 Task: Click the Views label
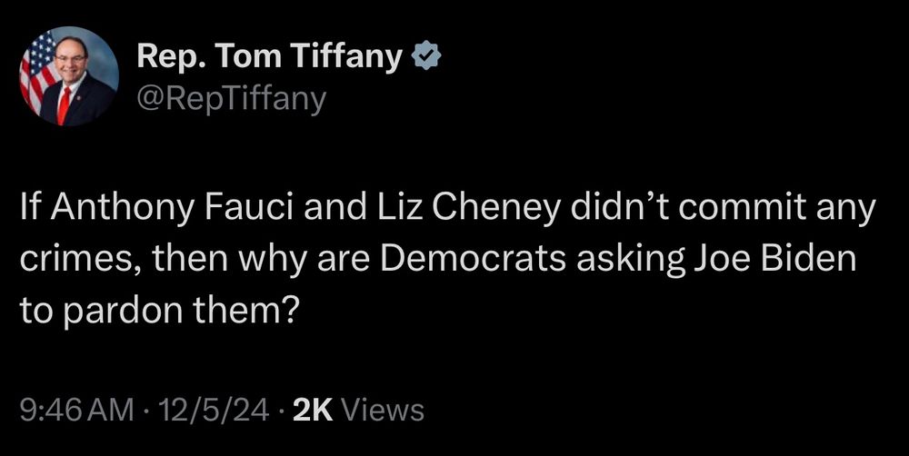coord(384,411)
